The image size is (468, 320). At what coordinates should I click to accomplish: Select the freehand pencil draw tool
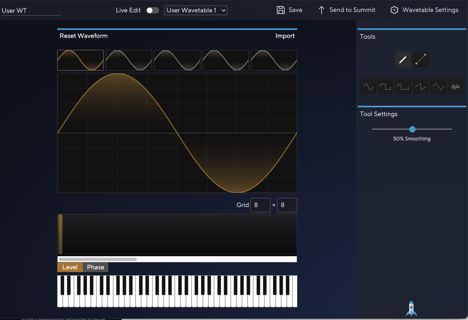tap(403, 59)
